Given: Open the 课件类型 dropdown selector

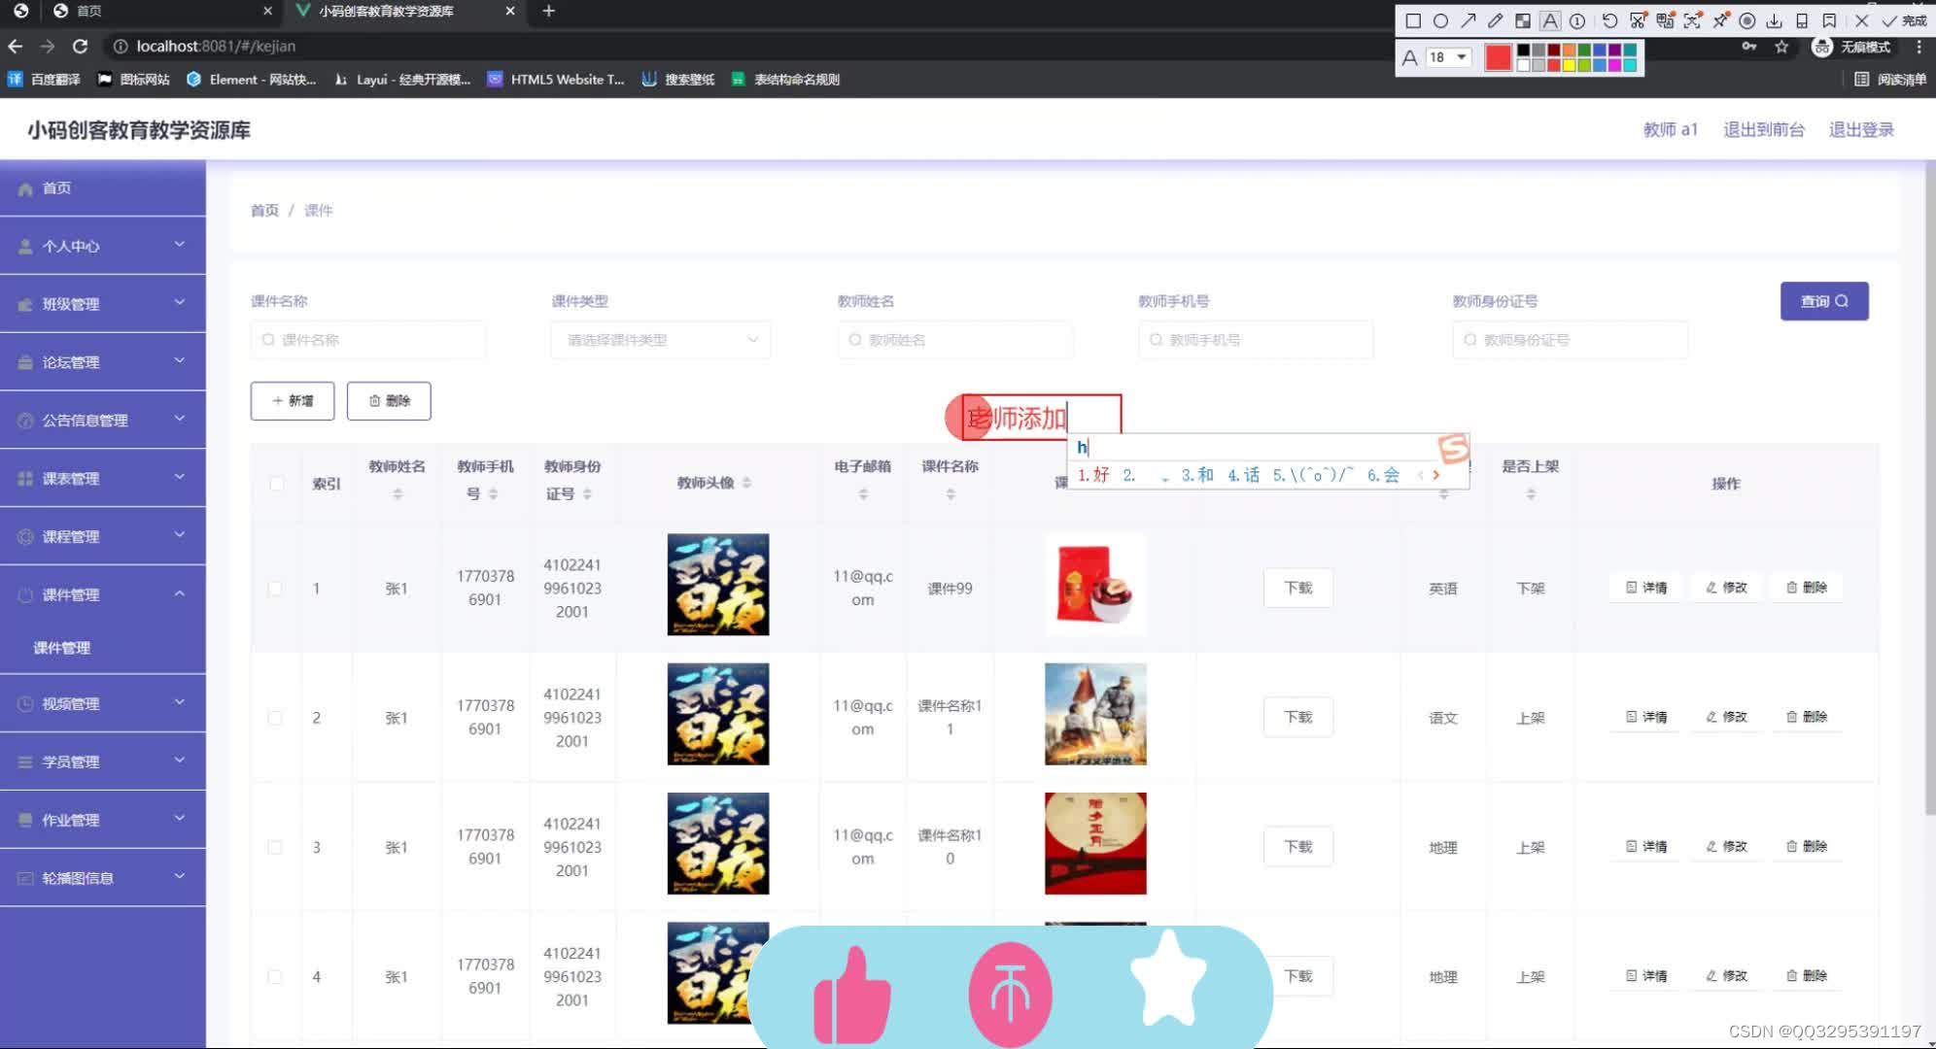Looking at the screenshot, I should tap(661, 340).
